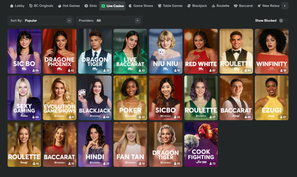Image resolution: width=297 pixels, height=177 pixels.
Task: Open the Ezugi Baccarat with 85 players
Action: point(236,98)
